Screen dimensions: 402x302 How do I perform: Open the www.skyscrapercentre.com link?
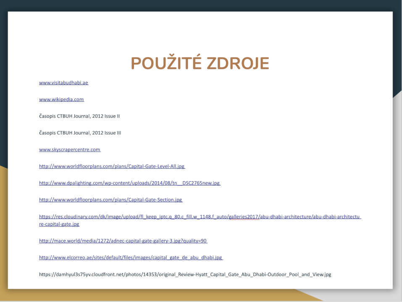[70, 149]
